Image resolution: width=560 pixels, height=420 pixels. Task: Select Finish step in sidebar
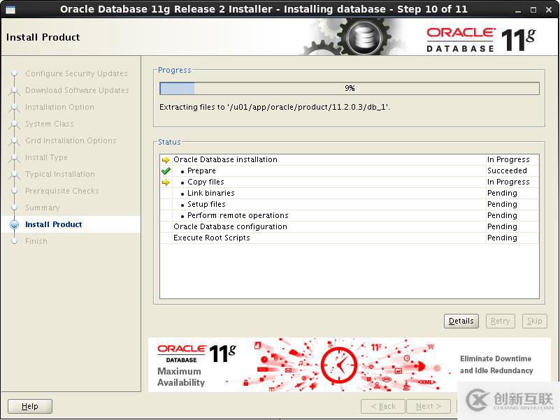click(36, 241)
